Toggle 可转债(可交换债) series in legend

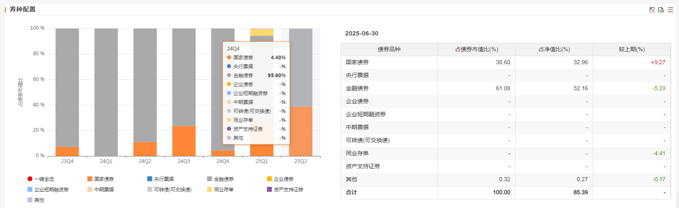pyautogui.click(x=169, y=189)
